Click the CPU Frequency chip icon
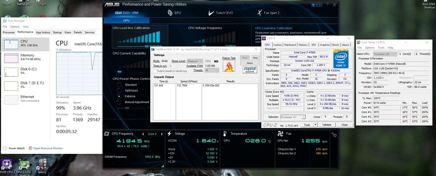The image size is (436, 176). 106,134
